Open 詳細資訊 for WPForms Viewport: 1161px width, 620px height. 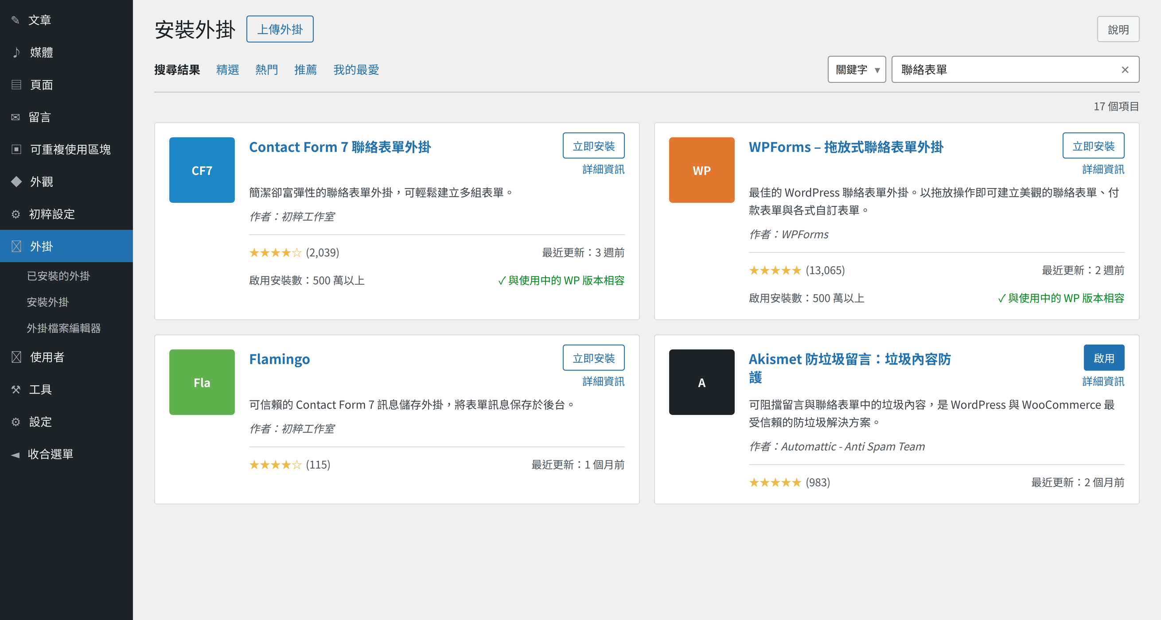tap(1103, 170)
